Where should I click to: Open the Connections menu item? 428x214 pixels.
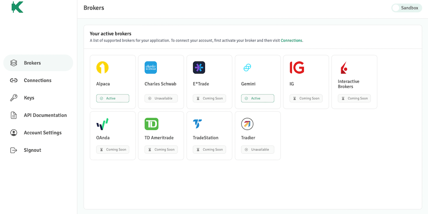pyautogui.click(x=38, y=80)
